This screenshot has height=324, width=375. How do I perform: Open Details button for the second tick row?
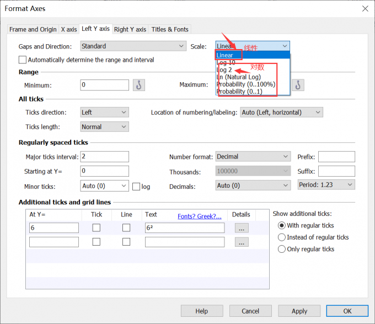point(243,242)
